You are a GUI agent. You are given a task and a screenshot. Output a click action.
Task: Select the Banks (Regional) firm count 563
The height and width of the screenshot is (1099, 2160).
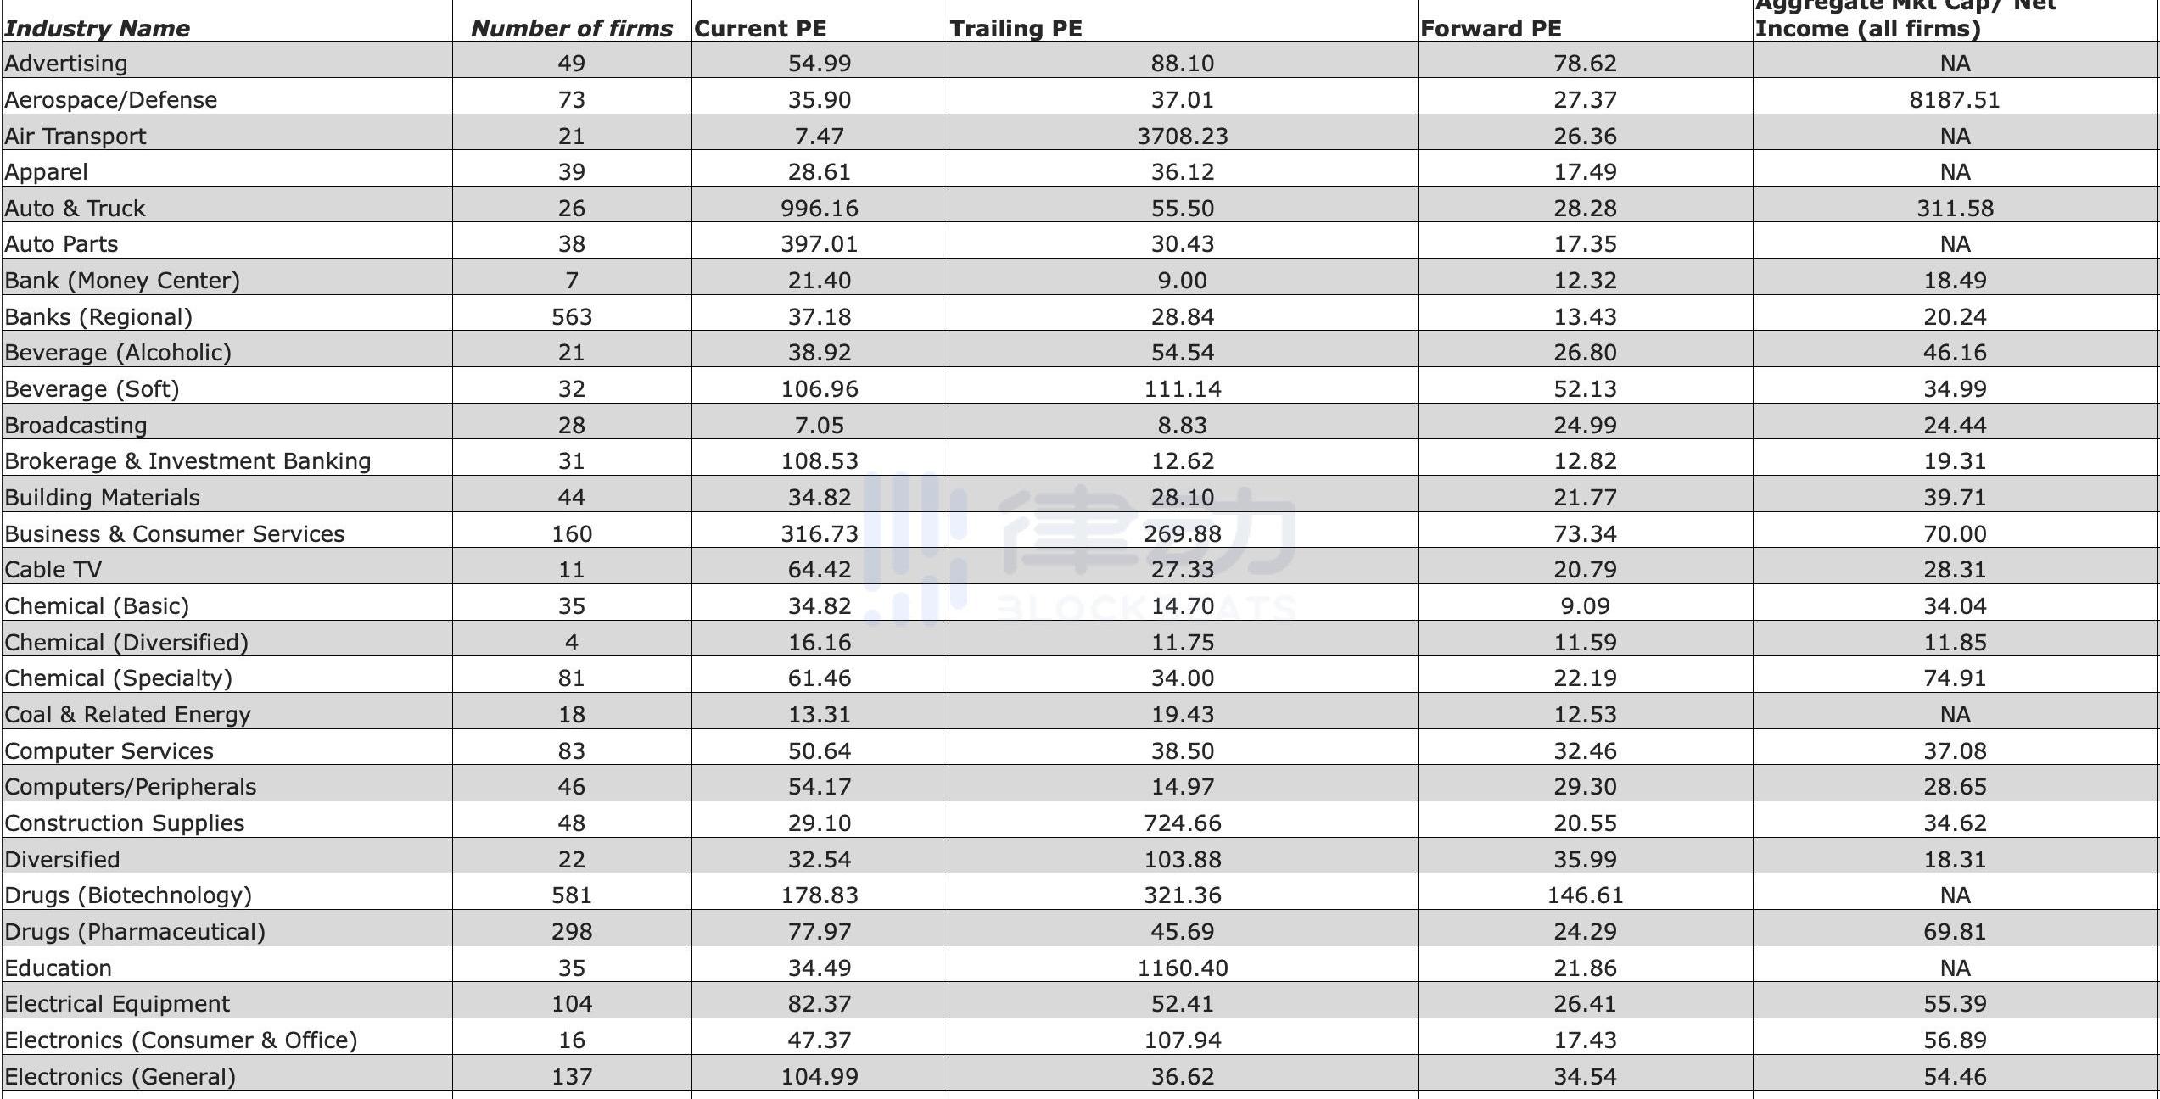tap(571, 317)
